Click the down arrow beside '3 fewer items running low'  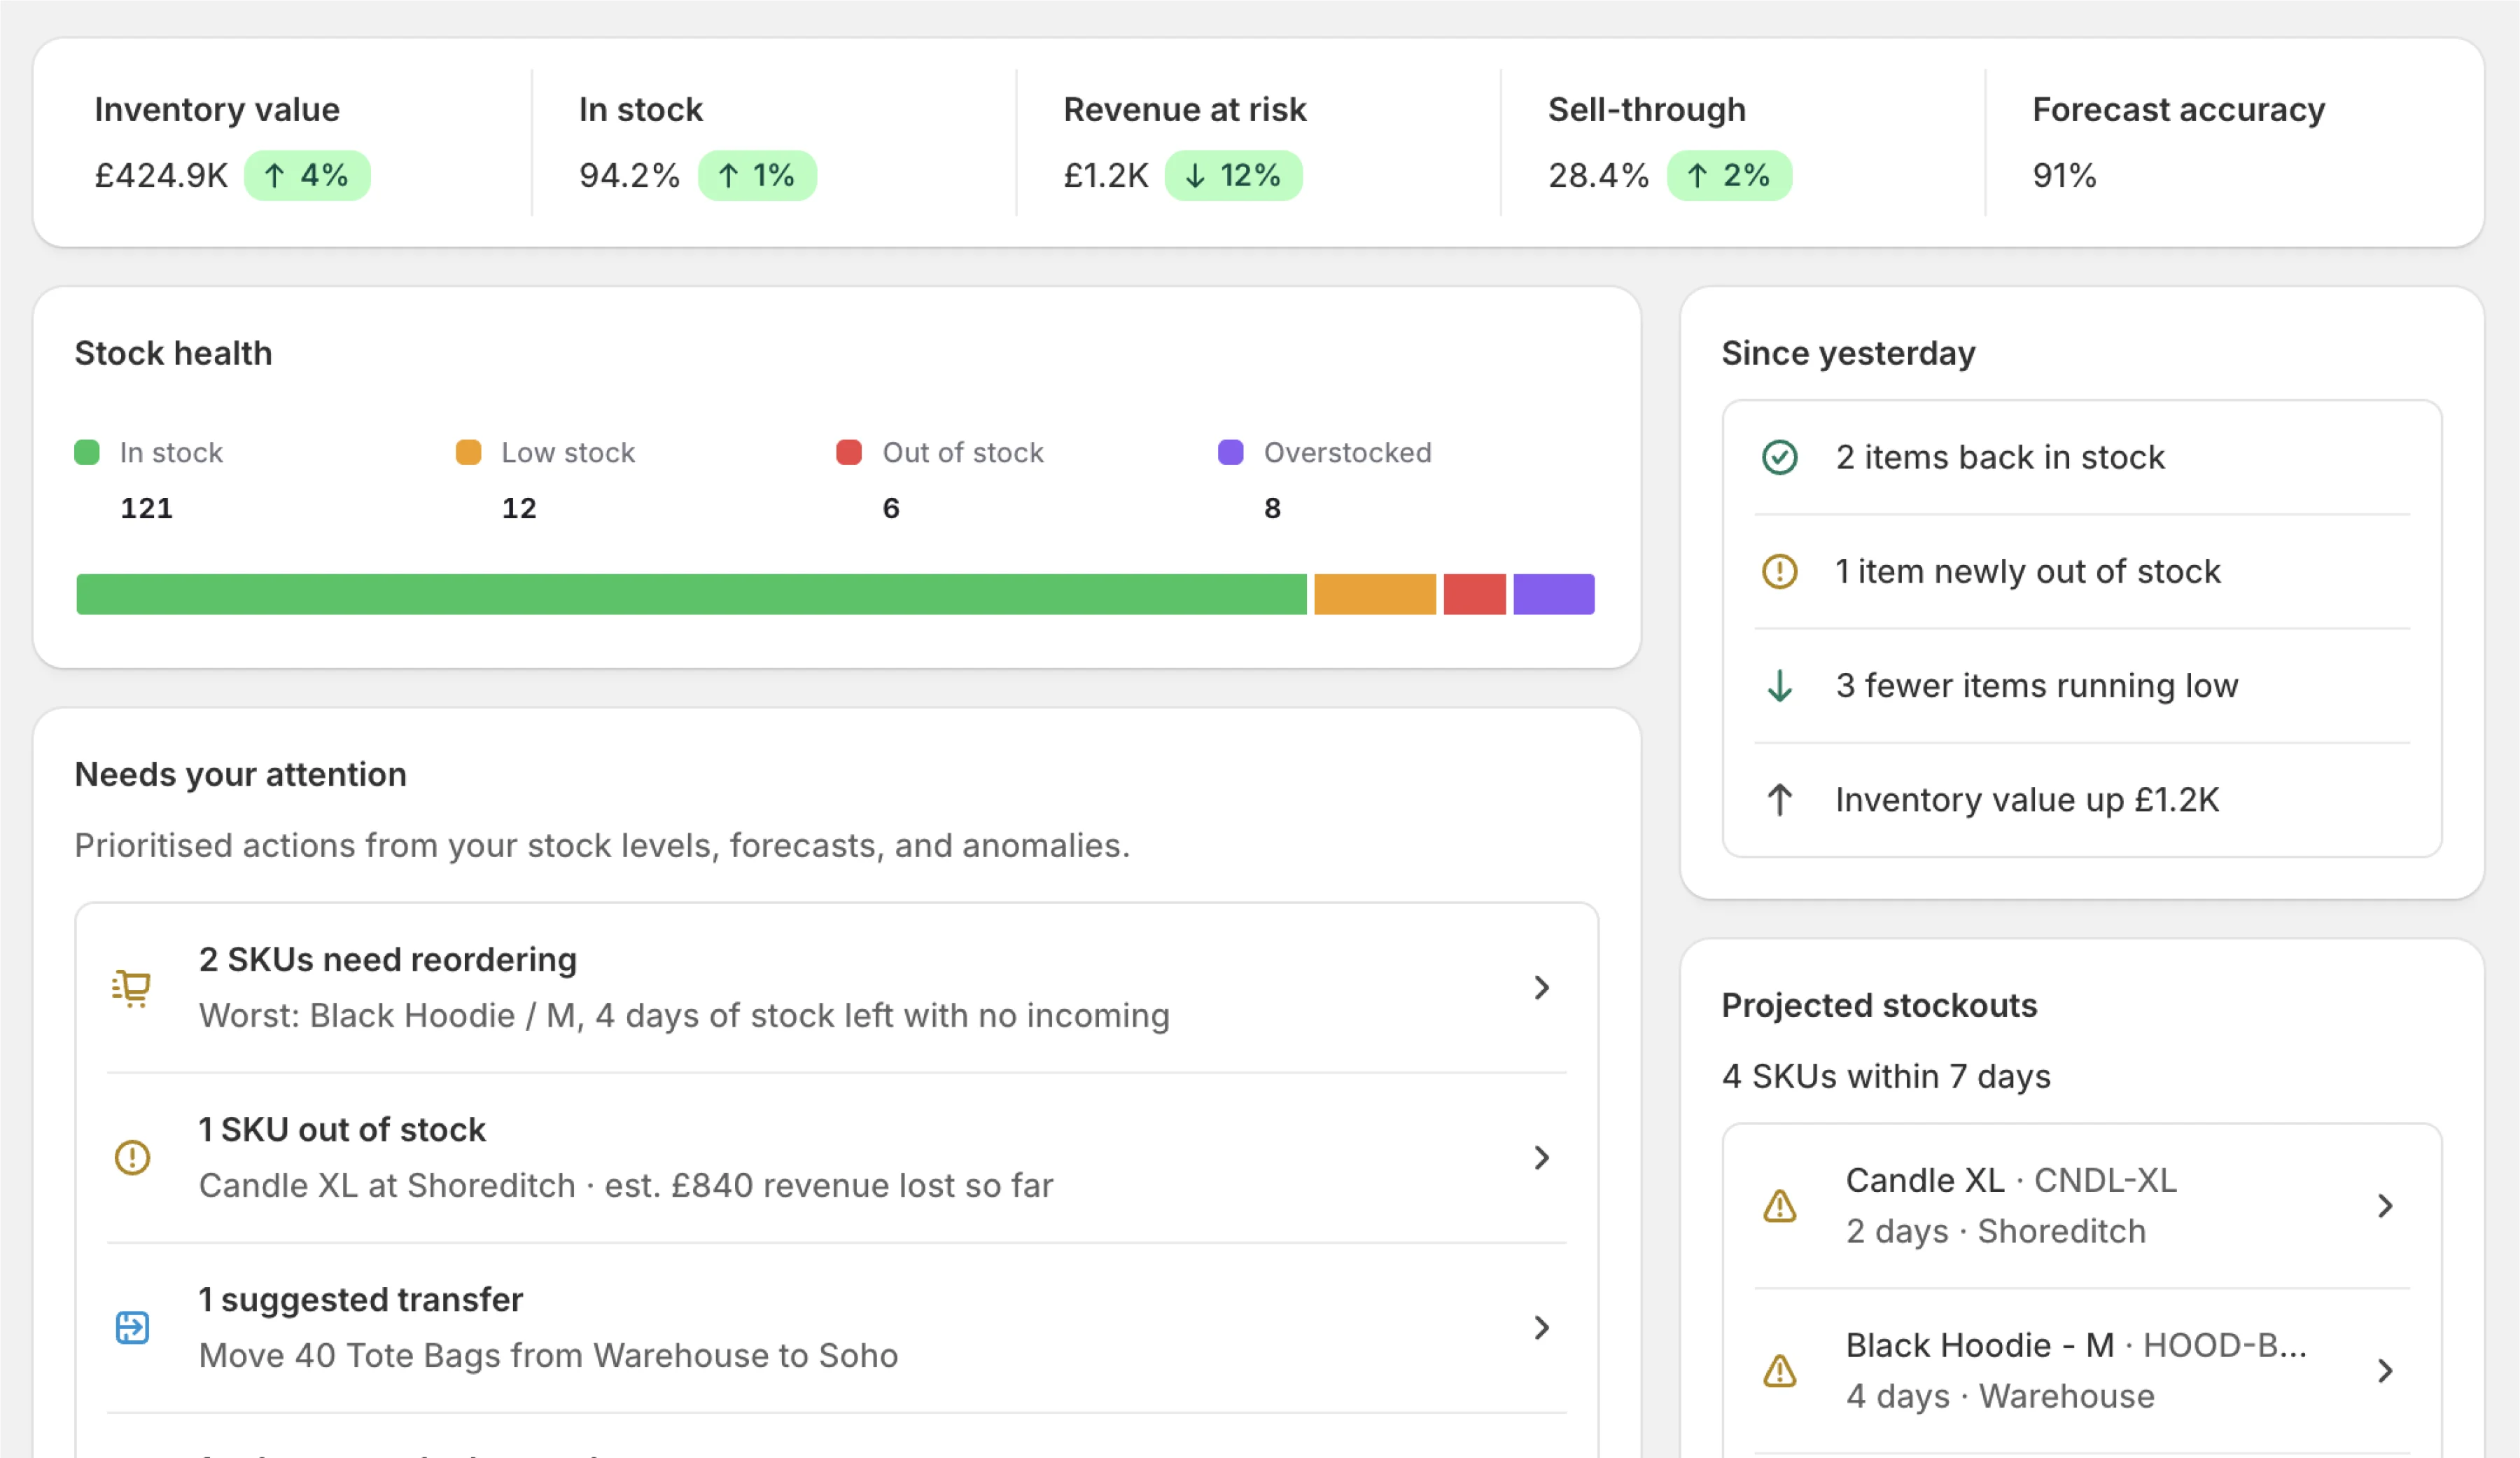[1779, 686]
